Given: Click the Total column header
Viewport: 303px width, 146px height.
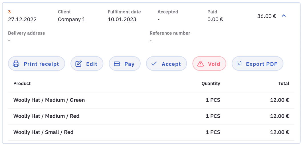Looking at the screenshot, I should [x=284, y=84].
